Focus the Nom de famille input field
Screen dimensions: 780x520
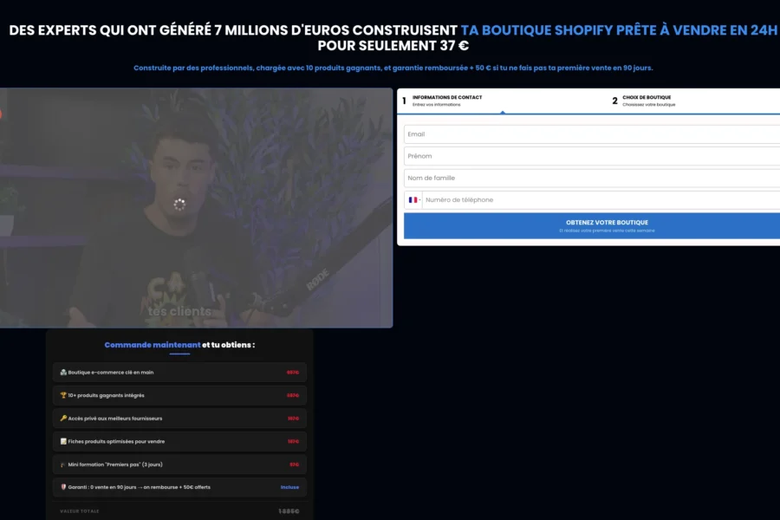(592, 179)
